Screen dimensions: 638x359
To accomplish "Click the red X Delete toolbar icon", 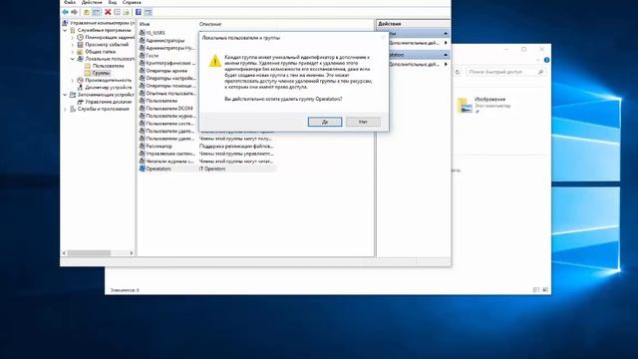I will coord(108,12).
